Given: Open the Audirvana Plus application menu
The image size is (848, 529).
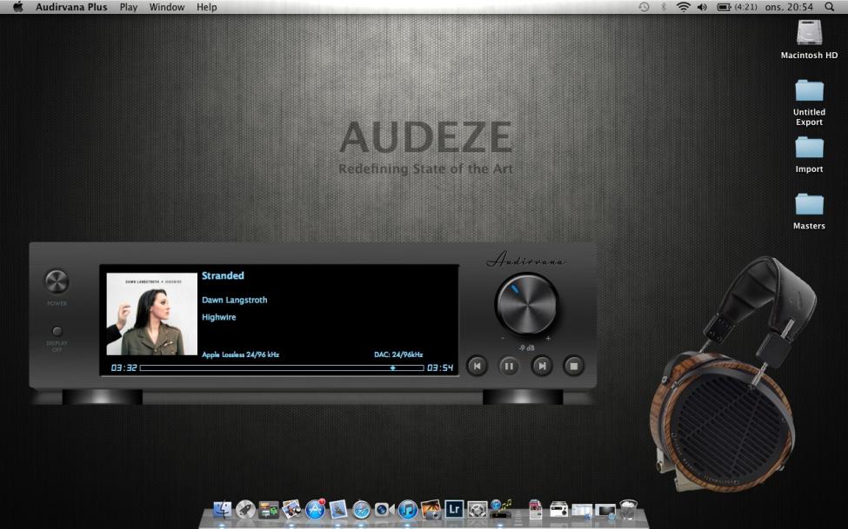Looking at the screenshot, I should pos(71,7).
